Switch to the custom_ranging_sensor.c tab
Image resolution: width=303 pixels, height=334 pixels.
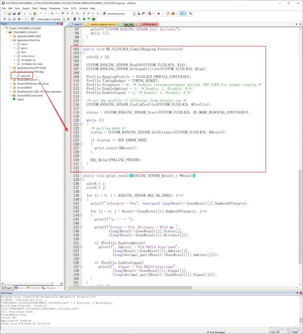(103, 24)
